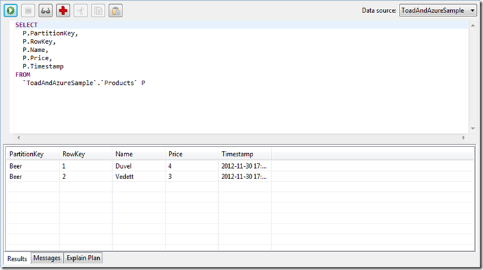Click the P.RowKey line in the query

point(39,42)
